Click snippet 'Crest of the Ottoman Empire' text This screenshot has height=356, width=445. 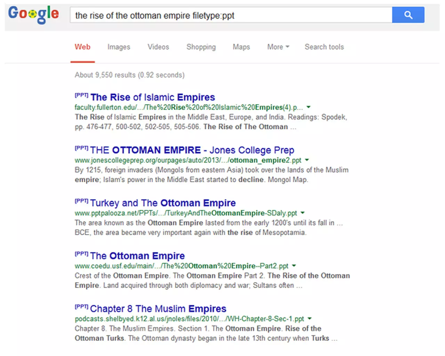point(212,280)
